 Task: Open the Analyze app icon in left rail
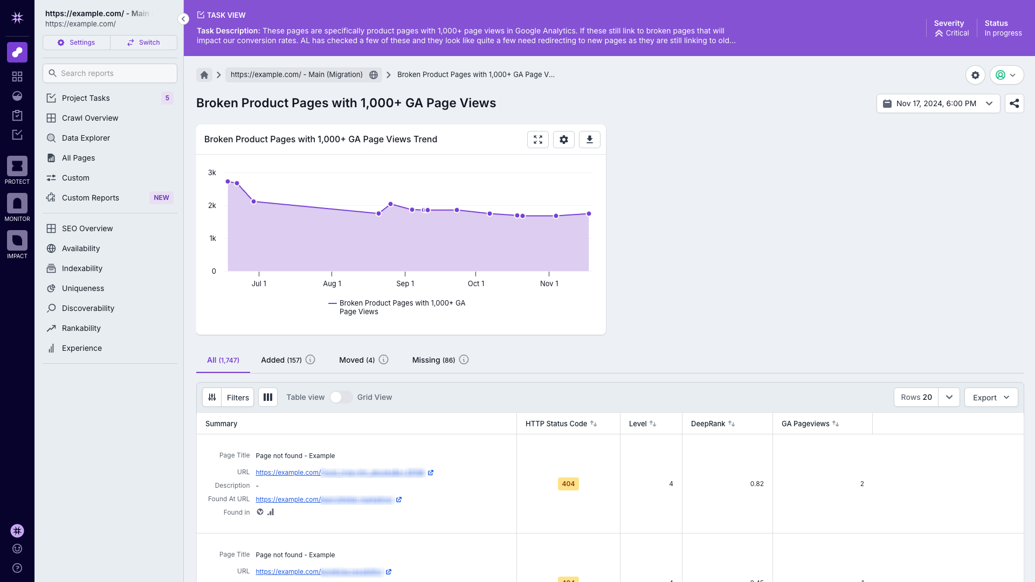click(x=17, y=52)
